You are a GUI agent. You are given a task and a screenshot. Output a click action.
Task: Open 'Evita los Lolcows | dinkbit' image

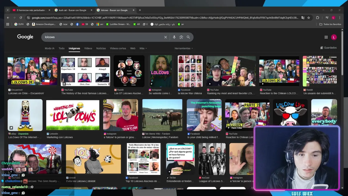click(93, 159)
